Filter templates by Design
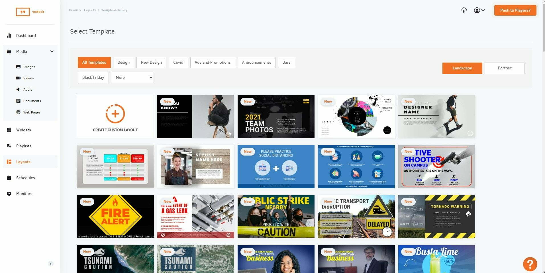The image size is (545, 273). (x=124, y=63)
